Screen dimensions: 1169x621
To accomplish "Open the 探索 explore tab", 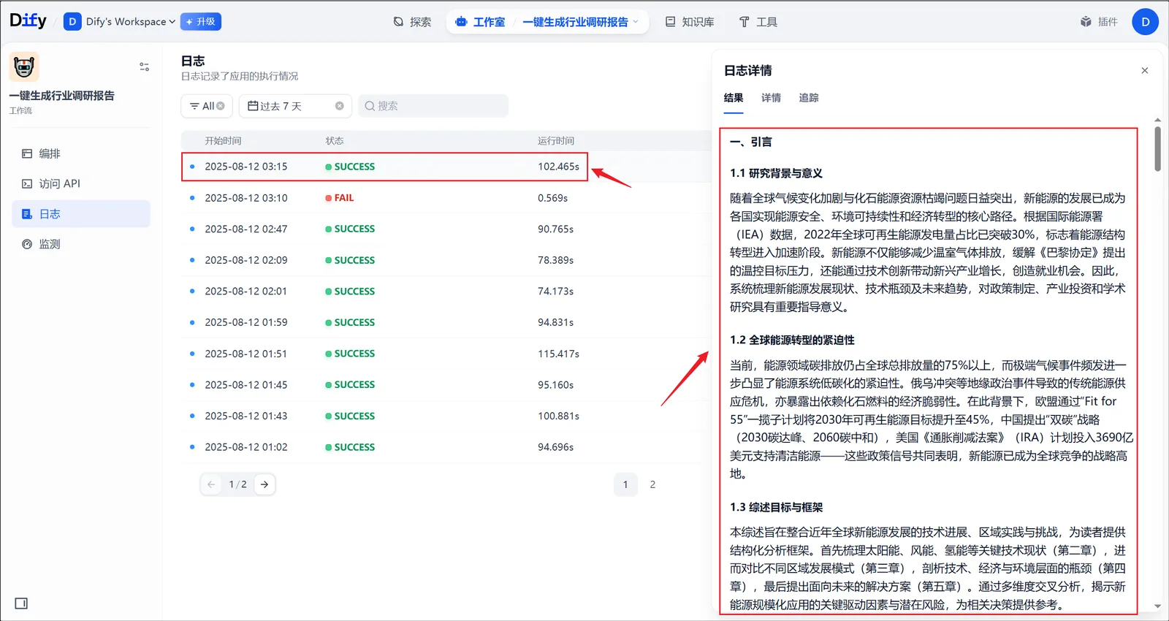I will [412, 22].
